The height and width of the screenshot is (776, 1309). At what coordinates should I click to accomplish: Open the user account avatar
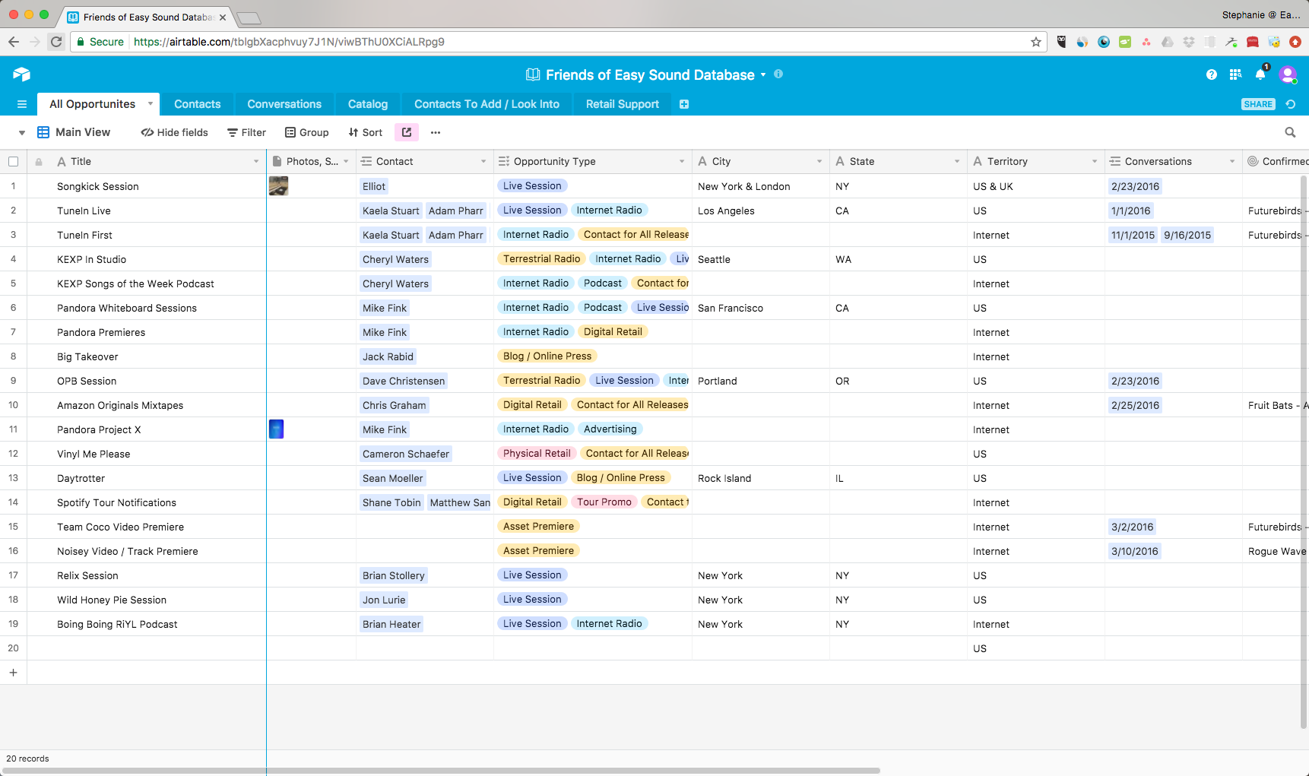(x=1288, y=74)
